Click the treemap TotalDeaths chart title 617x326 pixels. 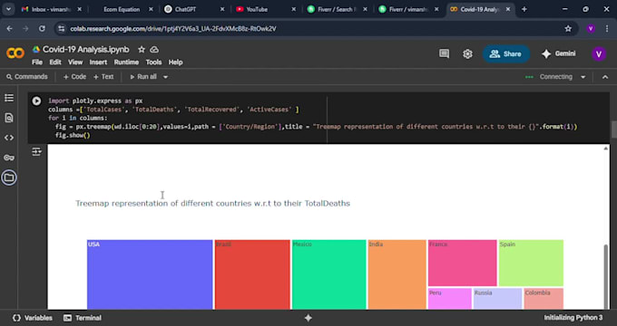[212, 204]
